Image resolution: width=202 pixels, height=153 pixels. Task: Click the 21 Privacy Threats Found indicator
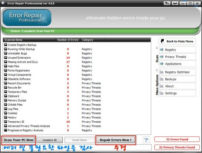tap(177, 147)
